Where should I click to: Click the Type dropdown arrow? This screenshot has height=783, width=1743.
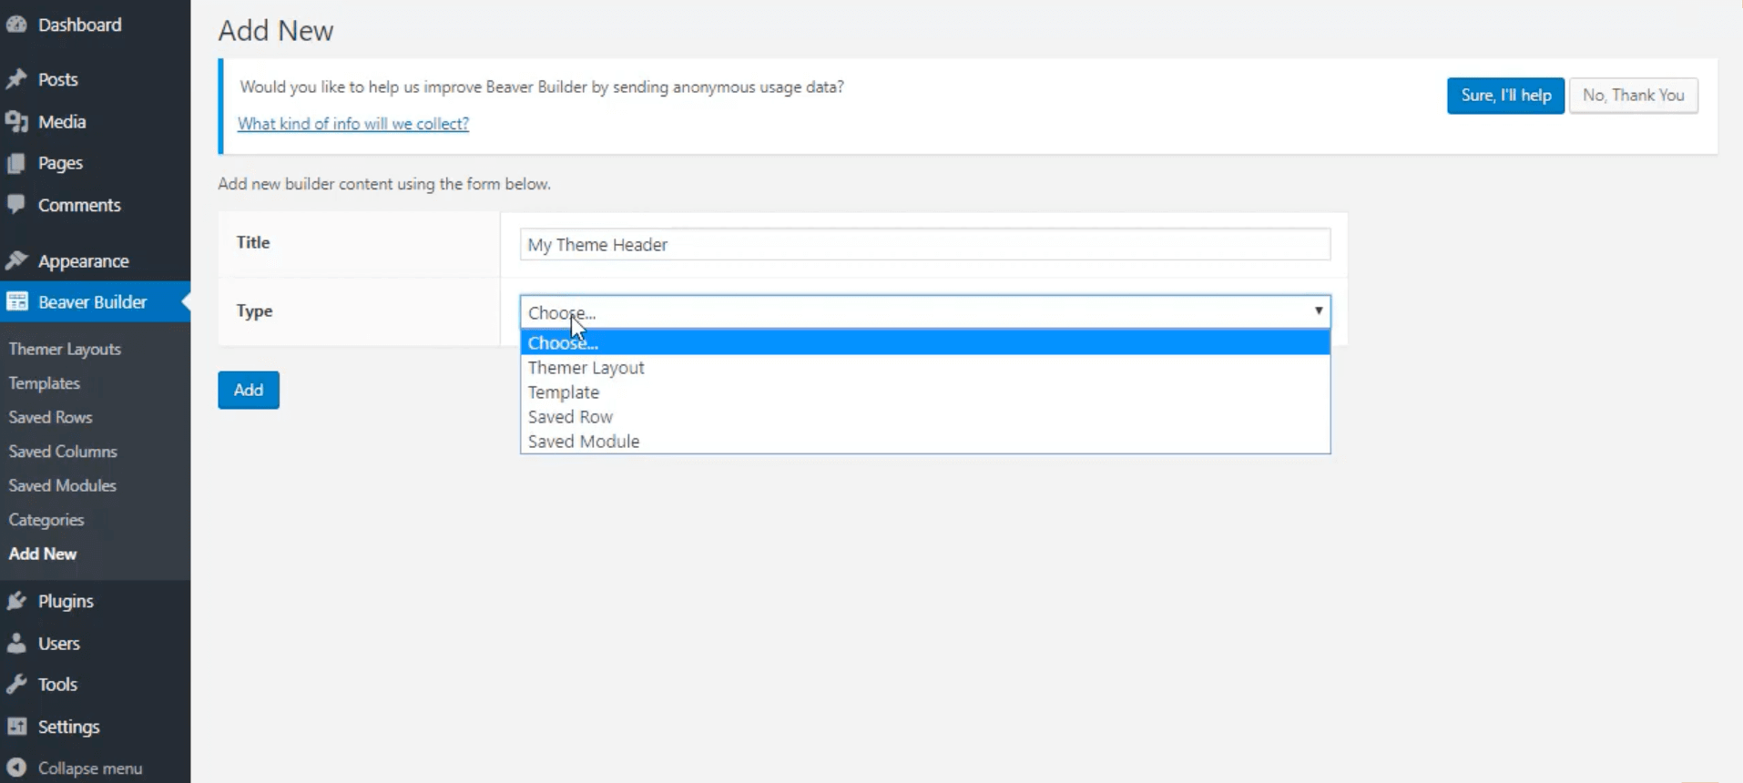click(1318, 311)
